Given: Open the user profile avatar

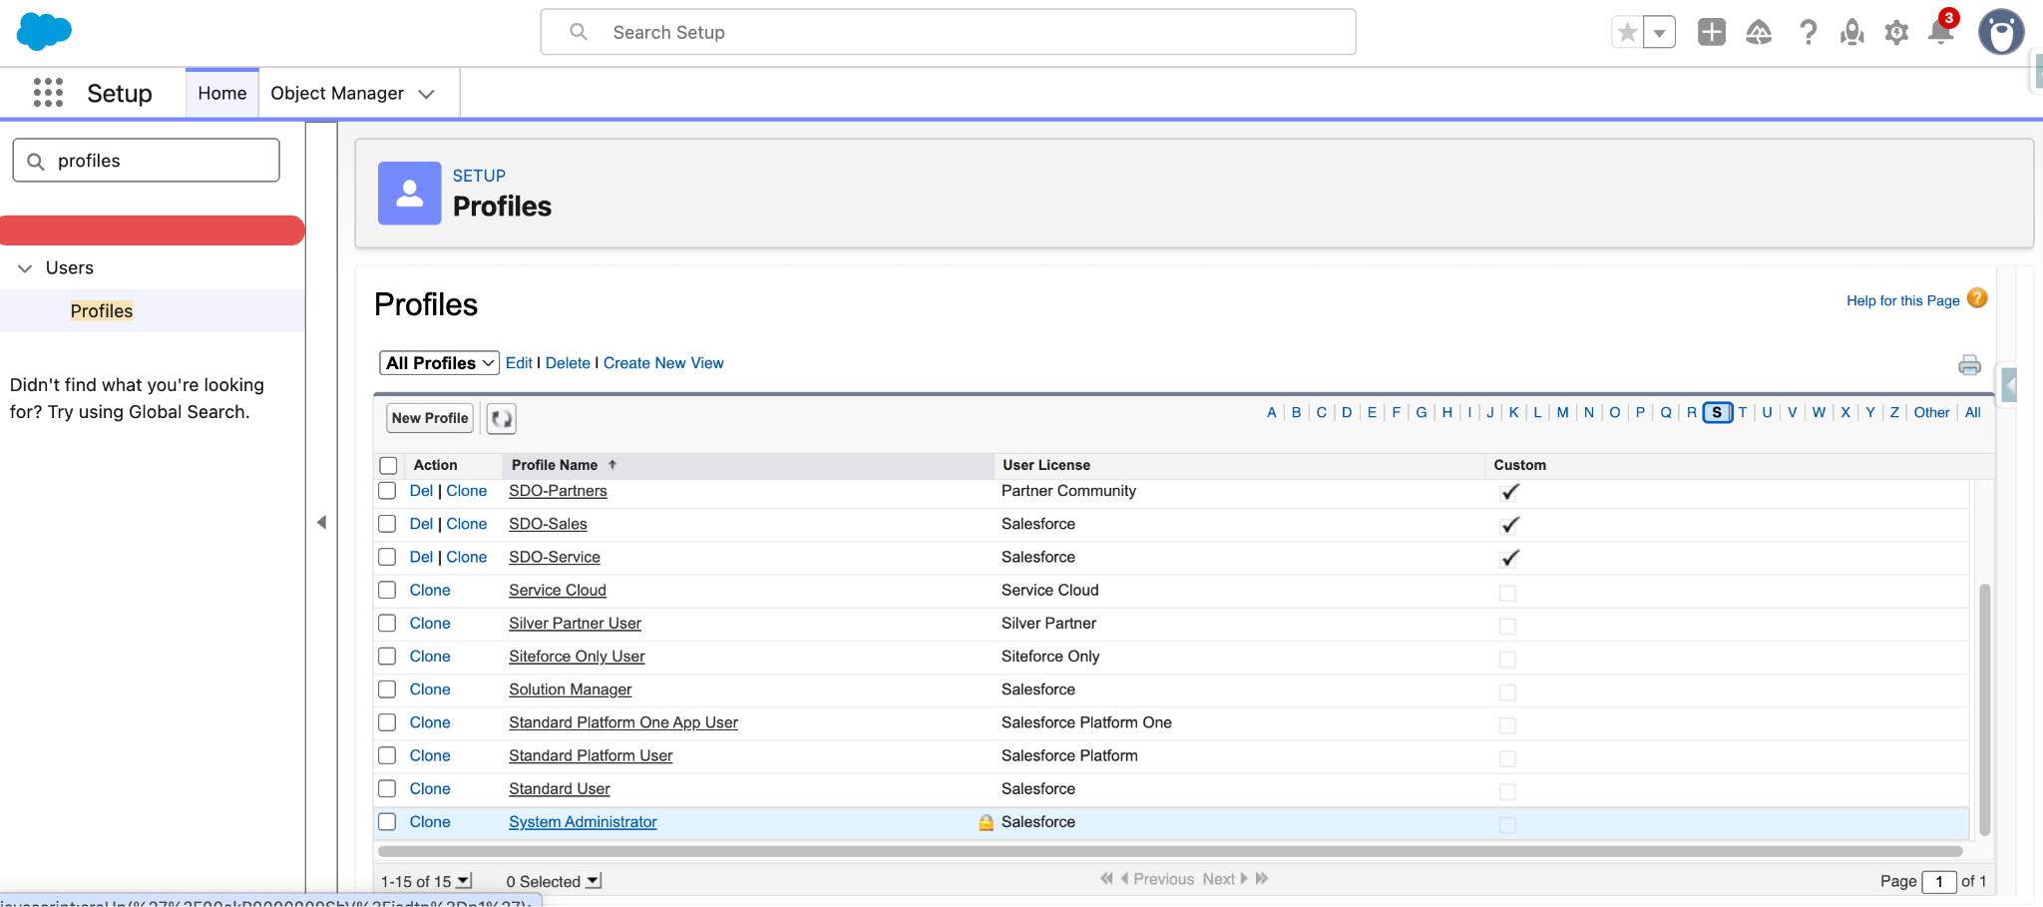Looking at the screenshot, I should pyautogui.click(x=2001, y=32).
